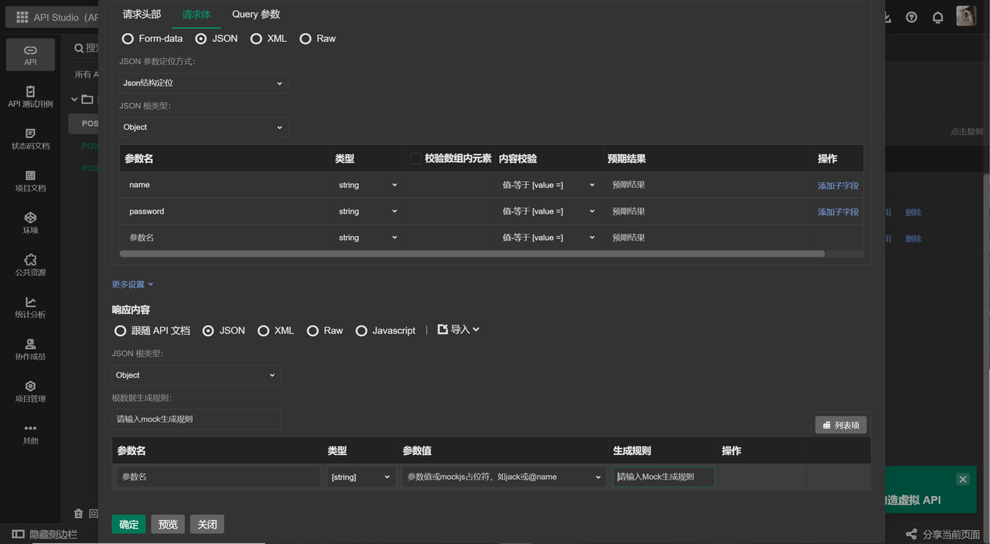This screenshot has width=990, height=544.
Task: Click 参数名 input in response table
Action: [x=219, y=477]
